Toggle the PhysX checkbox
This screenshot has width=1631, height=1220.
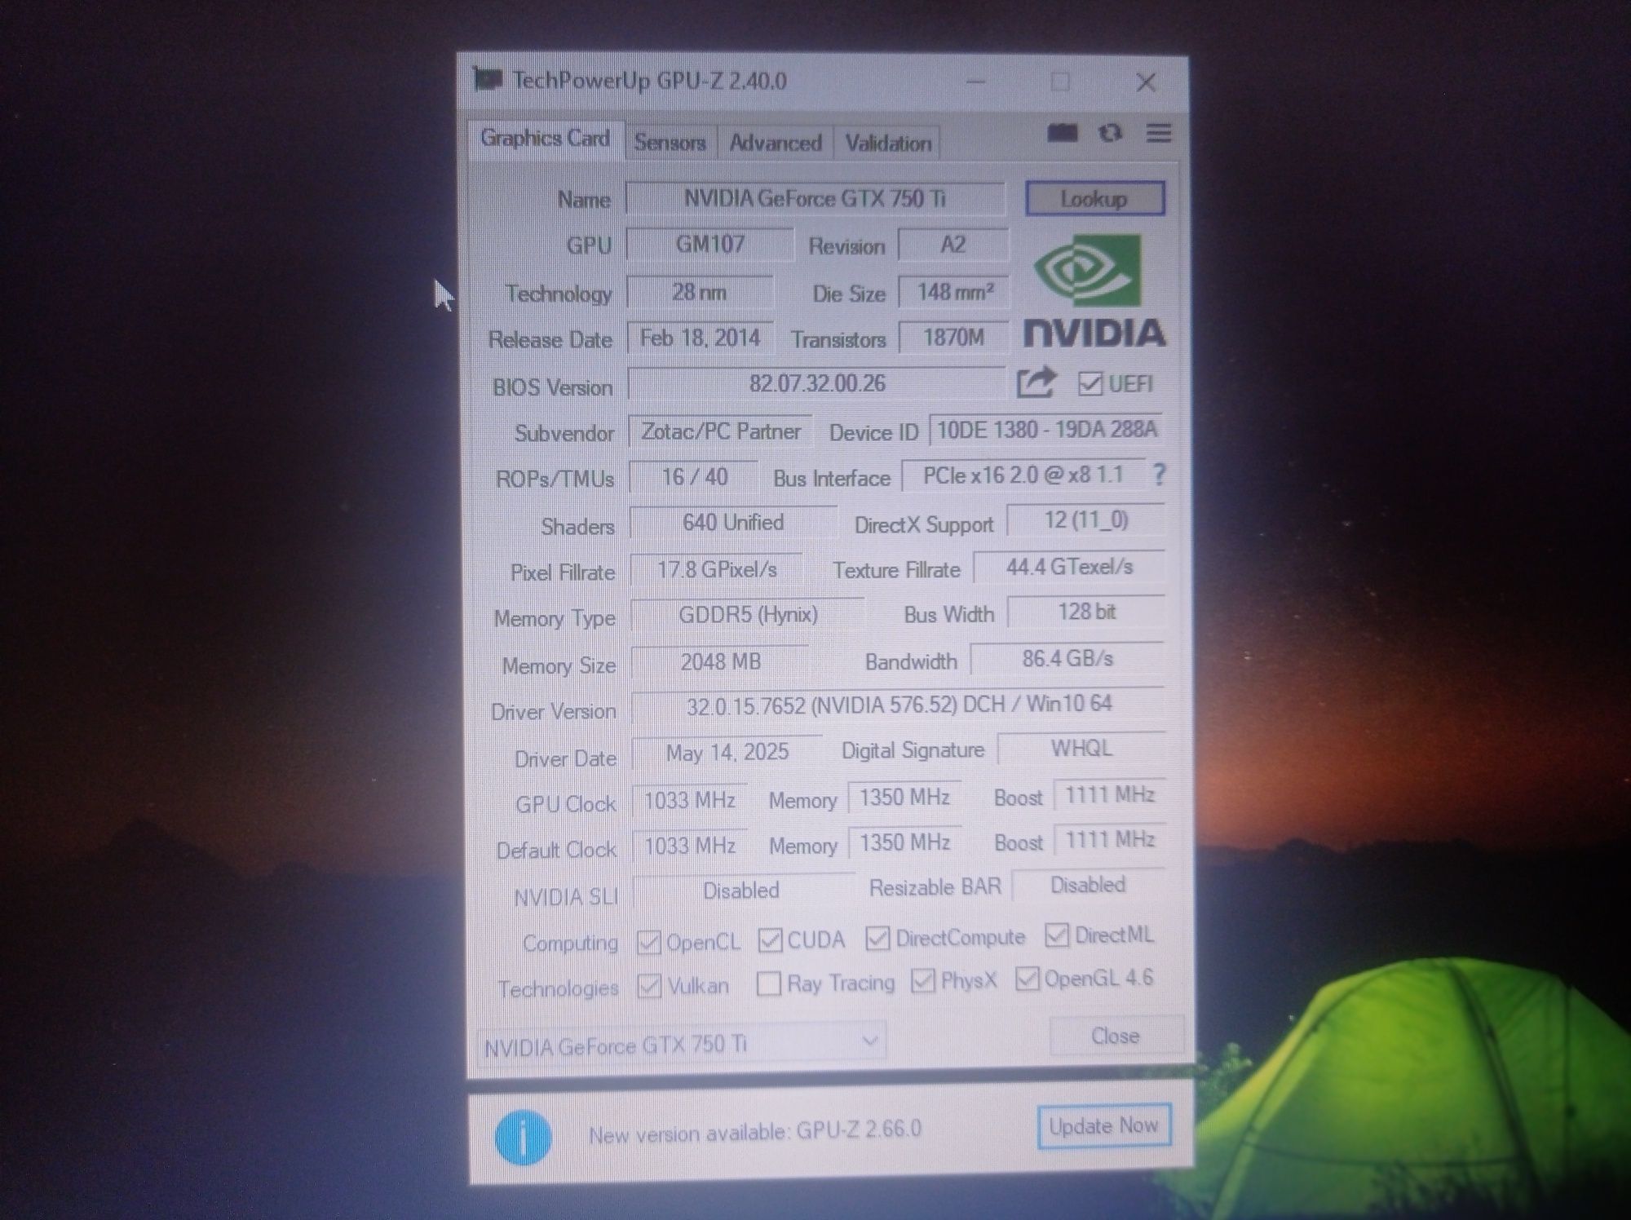[x=922, y=980]
